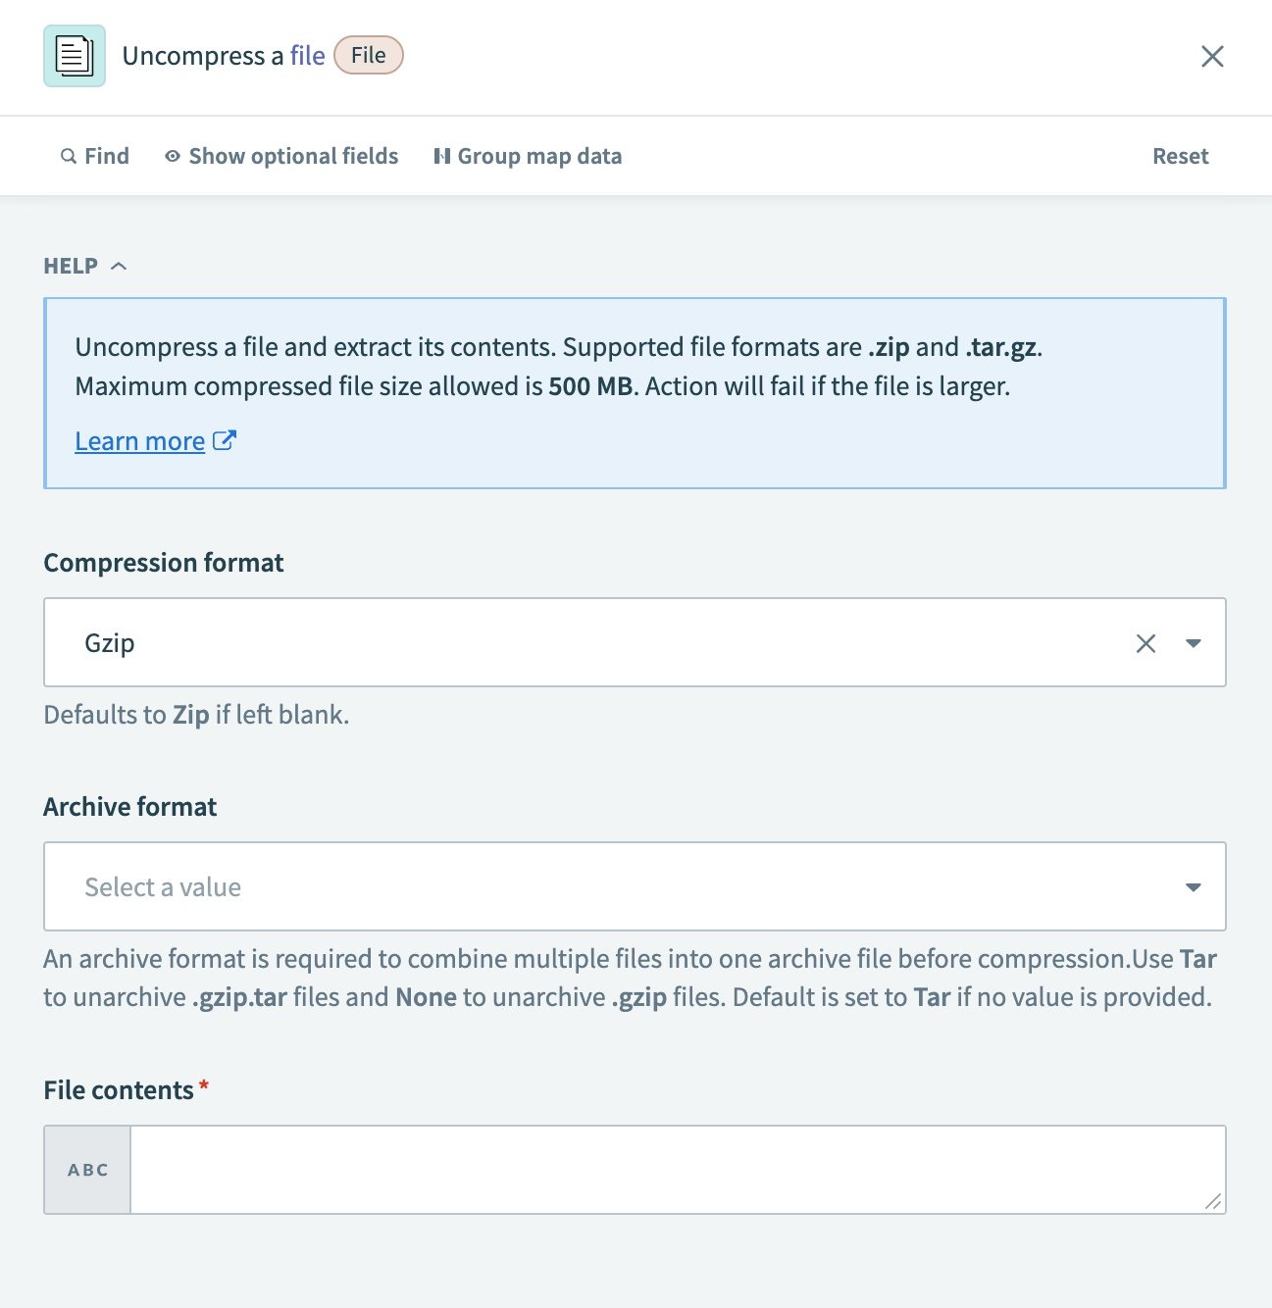The width and height of the screenshot is (1272, 1308).
Task: Toggle Show optional fields eye icon
Action: pyautogui.click(x=173, y=157)
